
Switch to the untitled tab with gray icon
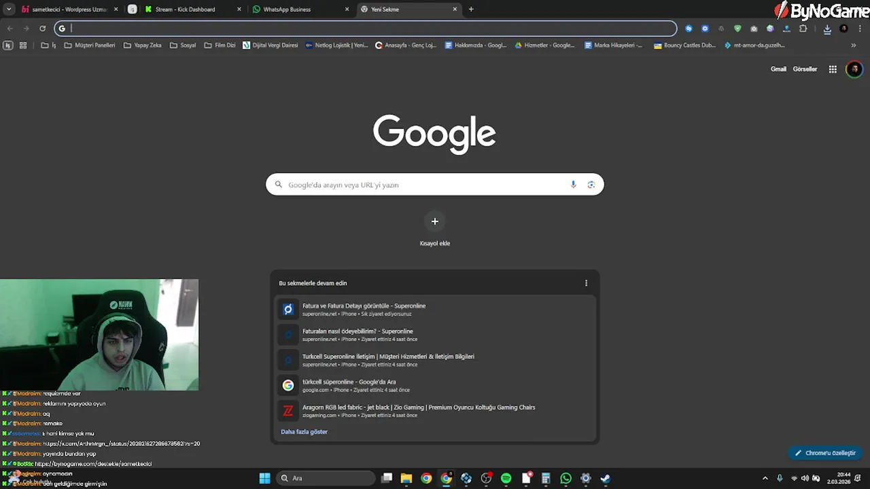pos(132,10)
